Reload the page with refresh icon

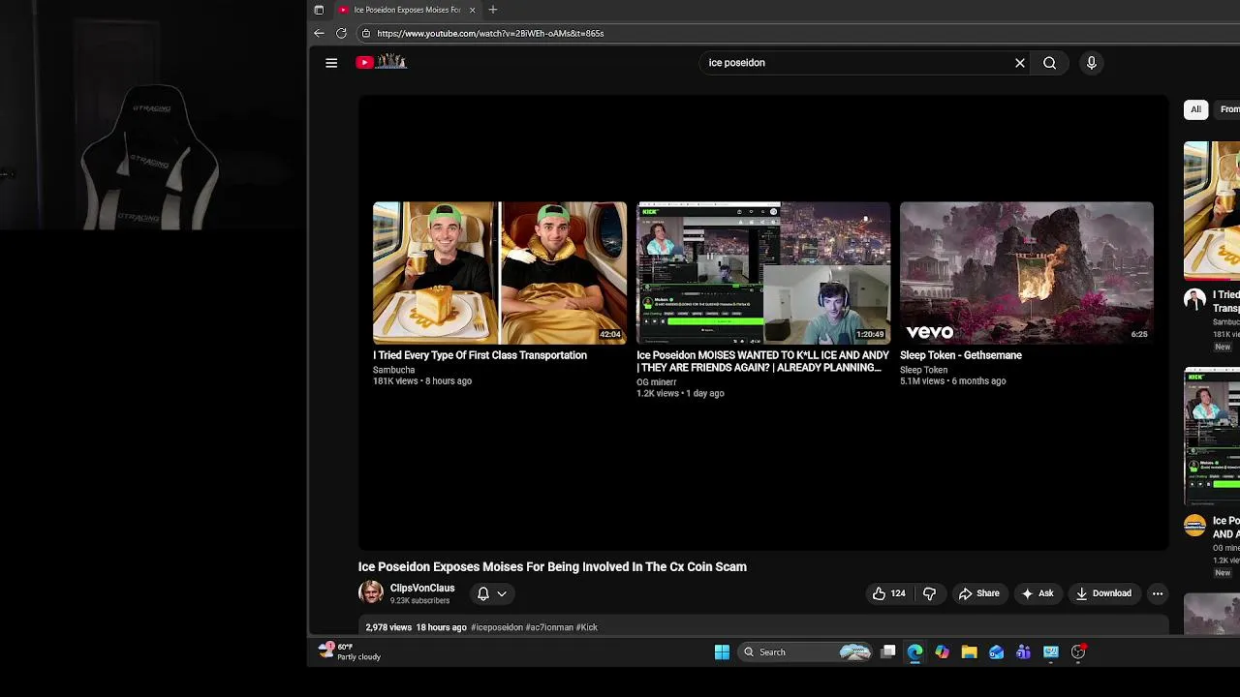[x=341, y=33]
